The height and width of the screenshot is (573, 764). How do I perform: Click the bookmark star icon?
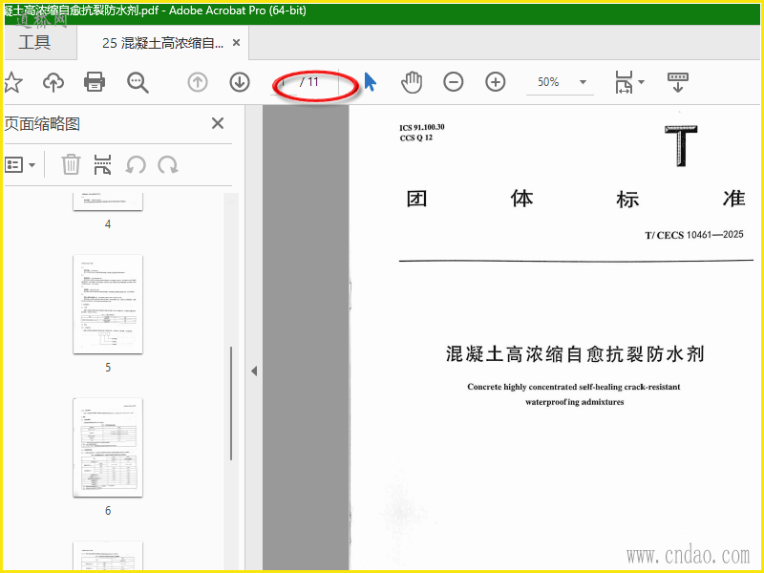(x=12, y=82)
